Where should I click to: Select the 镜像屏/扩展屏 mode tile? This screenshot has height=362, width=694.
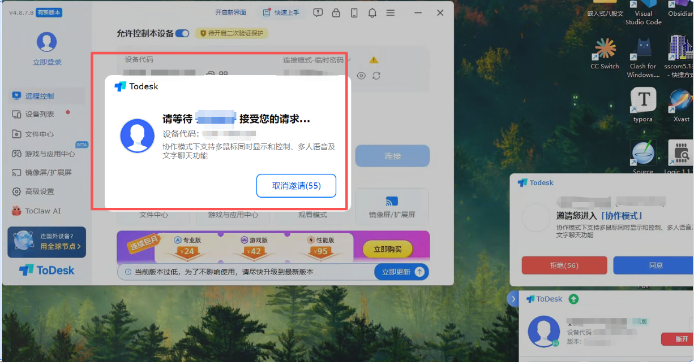click(392, 207)
